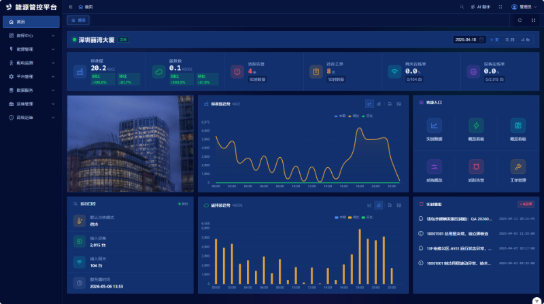Click the 4条告警 badge in alarm panel
The height and width of the screenshot is (304, 544).
[x=526, y=204]
